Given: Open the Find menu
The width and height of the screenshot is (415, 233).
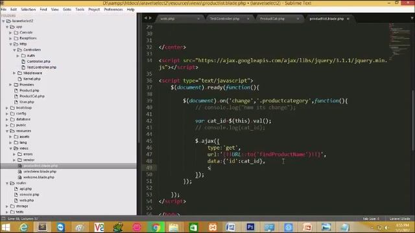Looking at the screenshot, I should click(x=43, y=9).
